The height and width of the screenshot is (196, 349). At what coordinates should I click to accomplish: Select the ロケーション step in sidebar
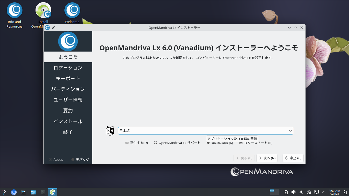pos(68,68)
